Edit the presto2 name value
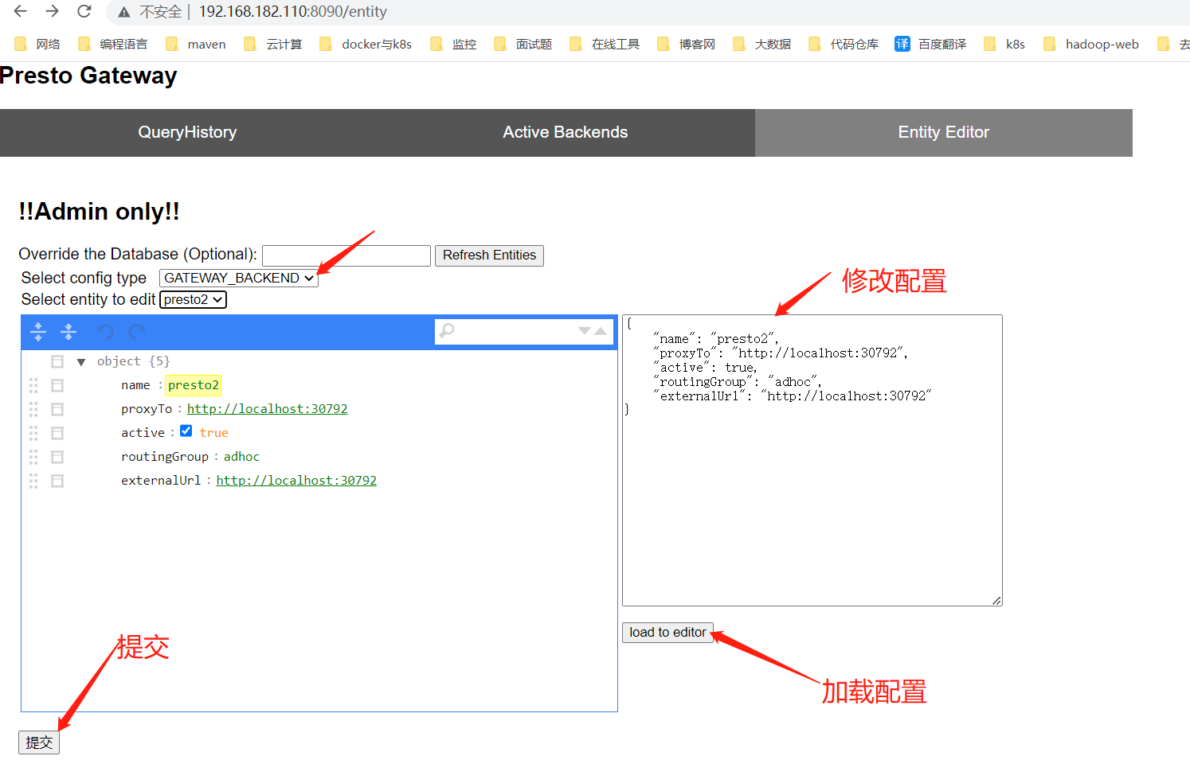1190x764 pixels. [x=194, y=385]
